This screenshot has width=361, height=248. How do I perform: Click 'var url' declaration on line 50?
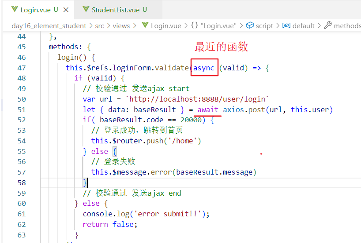98,99
